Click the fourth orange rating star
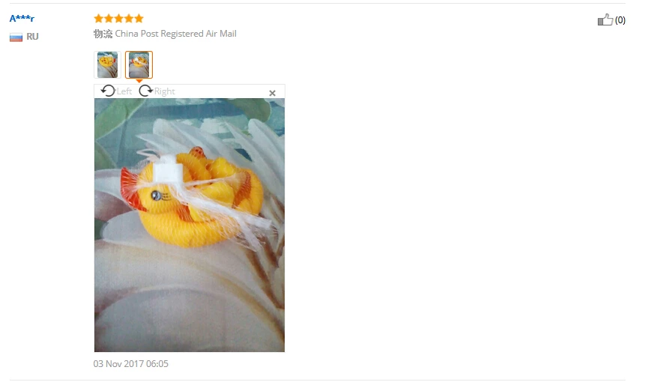Screen dimensions: 645x391 point(129,18)
